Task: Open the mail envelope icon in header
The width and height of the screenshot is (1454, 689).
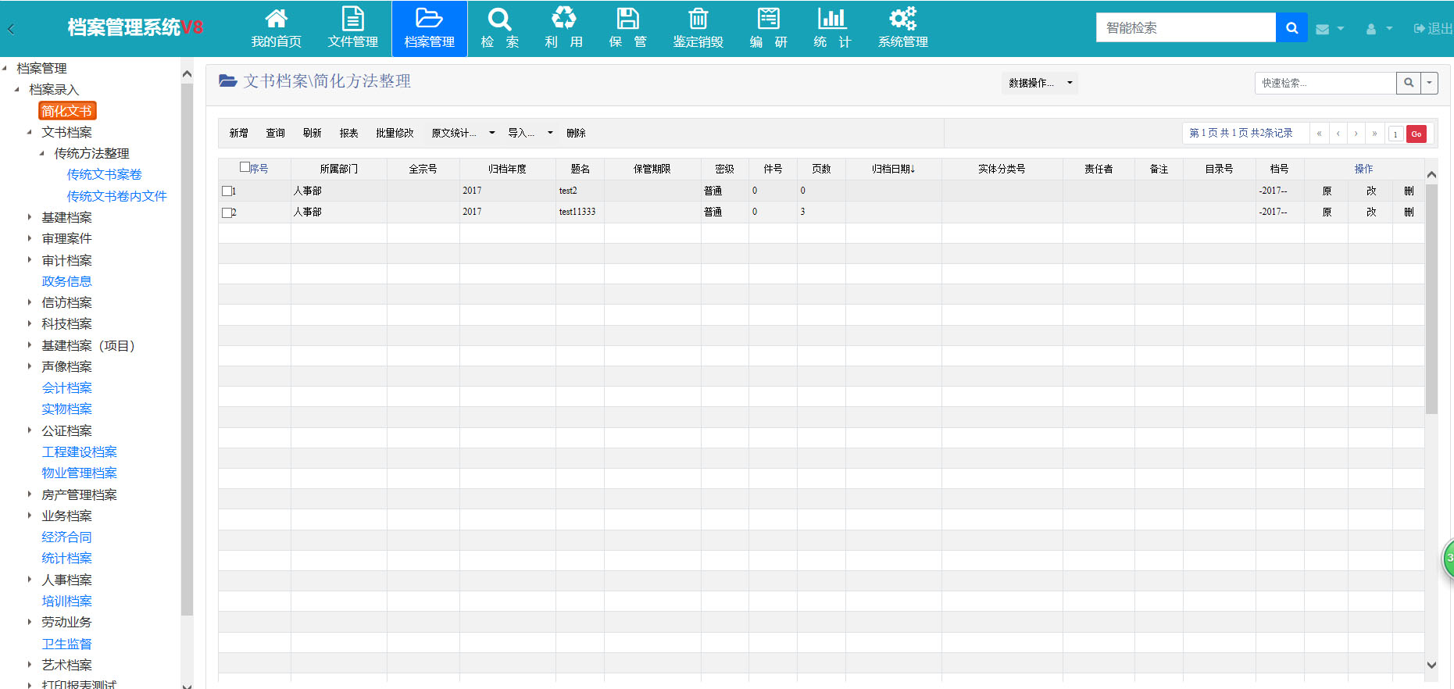Action: (1323, 30)
